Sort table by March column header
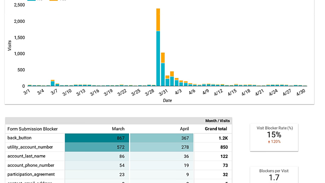The width and height of the screenshot is (325, 183). [118, 129]
